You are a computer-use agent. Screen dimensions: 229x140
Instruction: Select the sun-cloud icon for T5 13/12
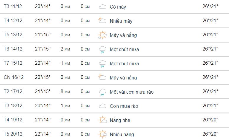[x=102, y=35]
